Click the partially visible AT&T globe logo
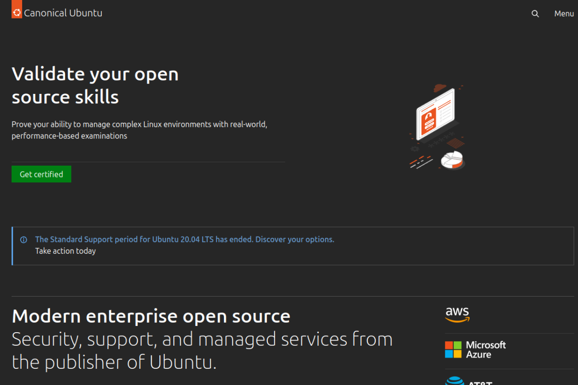 [x=454, y=381]
